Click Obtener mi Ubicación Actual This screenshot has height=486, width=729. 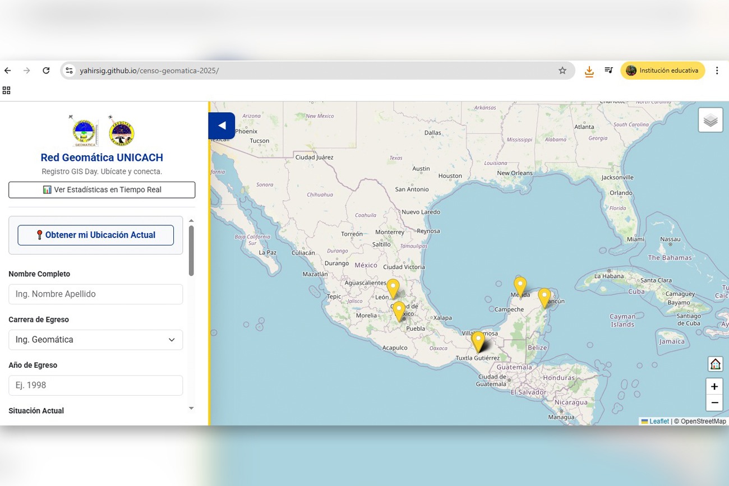pyautogui.click(x=95, y=234)
